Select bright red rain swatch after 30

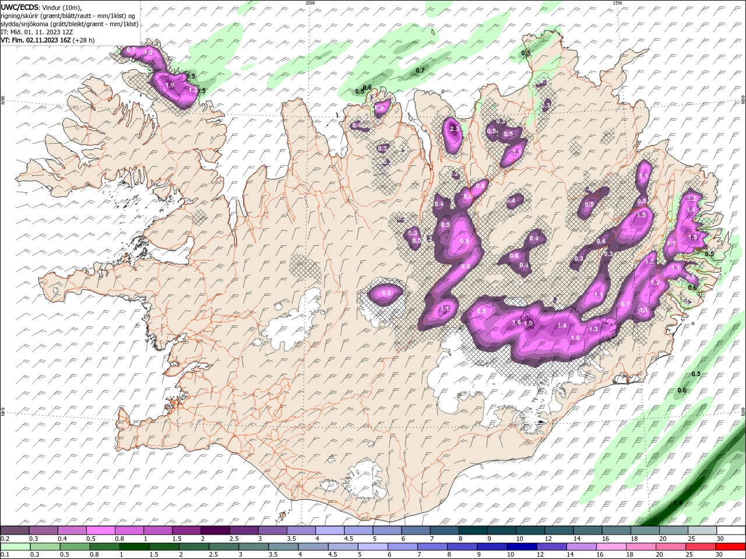point(731,547)
